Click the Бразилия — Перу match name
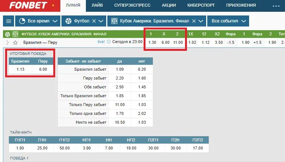The image size is (285, 162). point(40,43)
